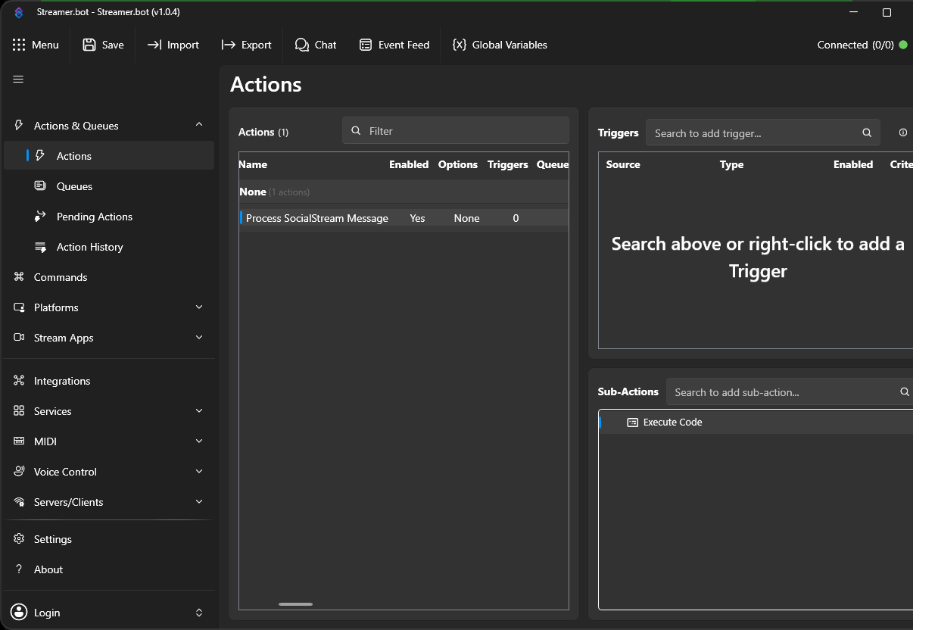Toggle the Enabled state of Process SocialStream Message

417,218
